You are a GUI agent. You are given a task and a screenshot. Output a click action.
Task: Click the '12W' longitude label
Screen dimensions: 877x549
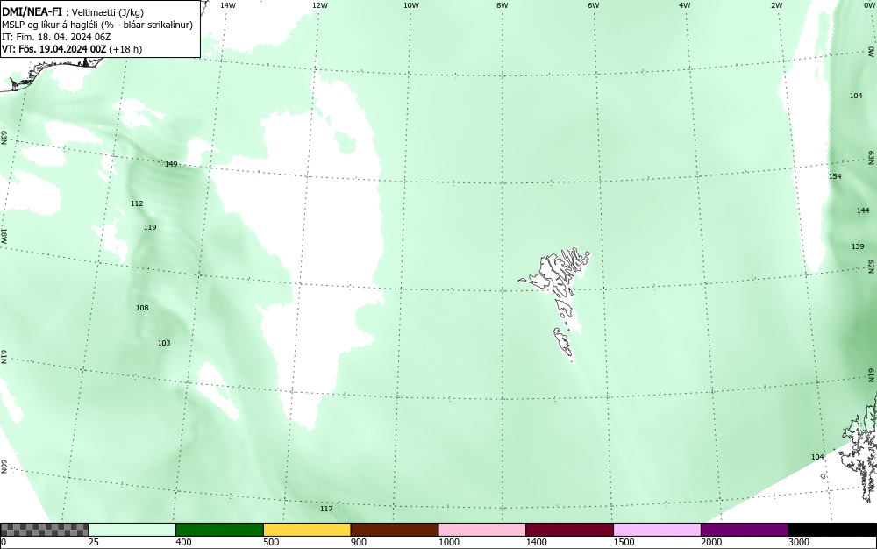319,5
